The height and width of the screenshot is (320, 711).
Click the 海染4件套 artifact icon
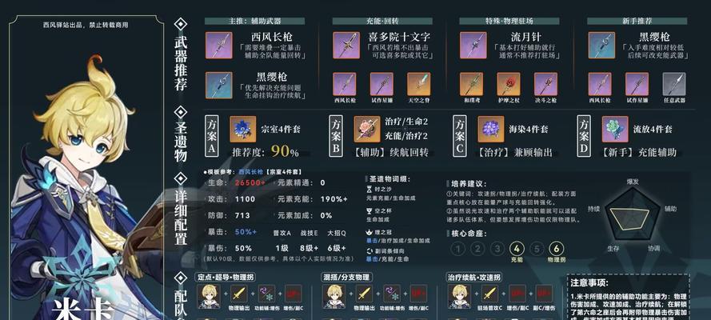pyautogui.click(x=490, y=129)
